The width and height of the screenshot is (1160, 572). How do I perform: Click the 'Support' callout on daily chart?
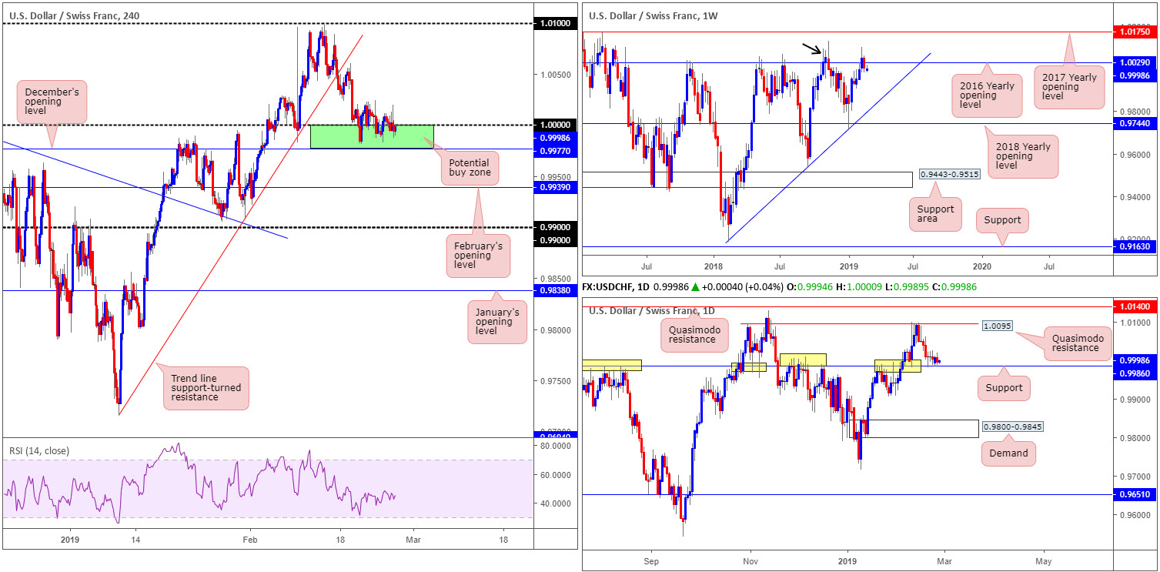(1005, 388)
